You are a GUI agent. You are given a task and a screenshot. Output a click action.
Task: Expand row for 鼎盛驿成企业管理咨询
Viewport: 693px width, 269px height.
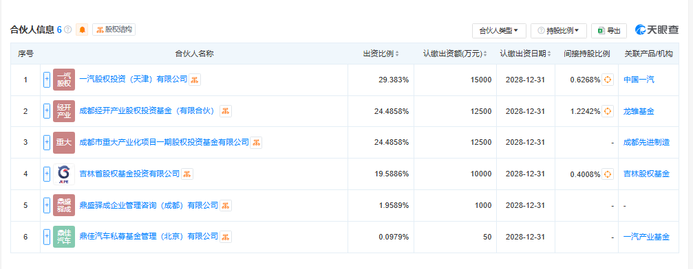(x=47, y=205)
